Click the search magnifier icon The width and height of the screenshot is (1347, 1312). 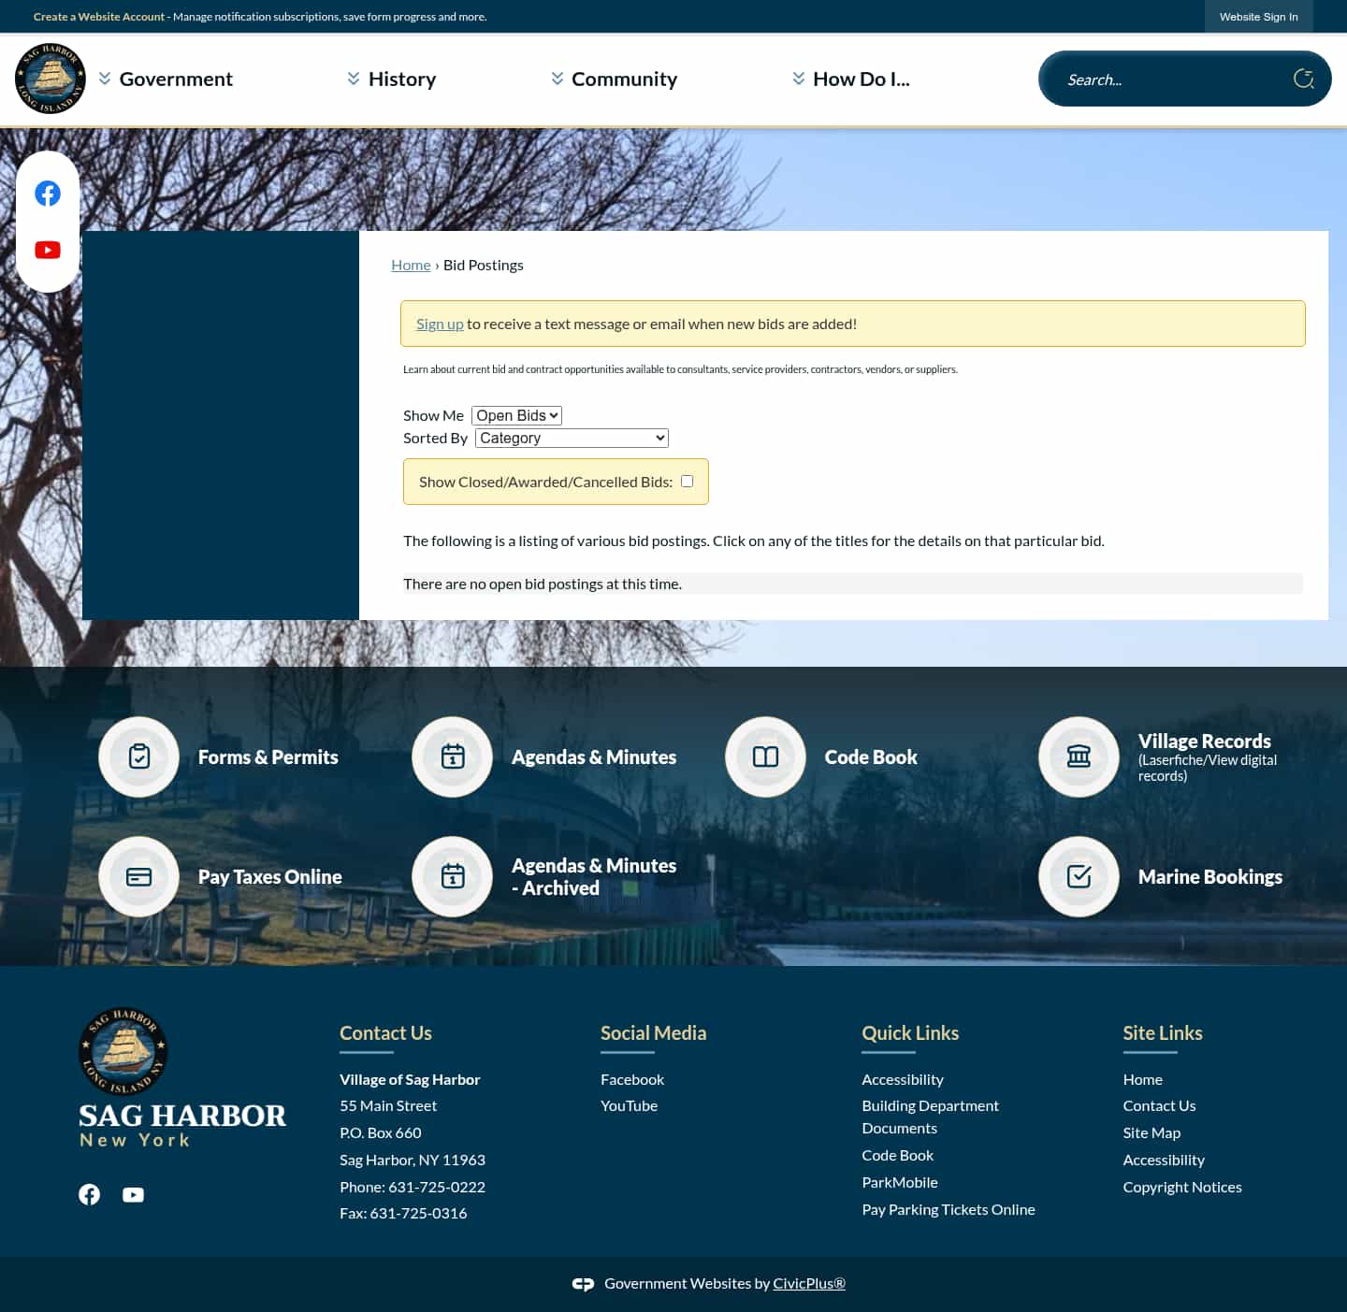pos(1304,79)
